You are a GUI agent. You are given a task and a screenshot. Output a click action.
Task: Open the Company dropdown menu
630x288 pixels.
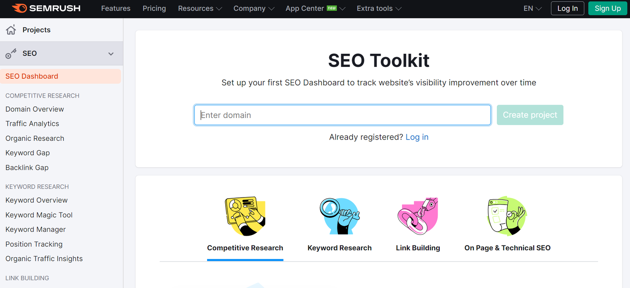click(254, 8)
